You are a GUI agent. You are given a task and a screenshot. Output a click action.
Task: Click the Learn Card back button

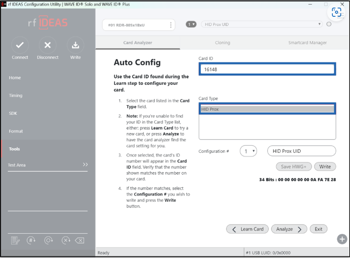[247, 229]
